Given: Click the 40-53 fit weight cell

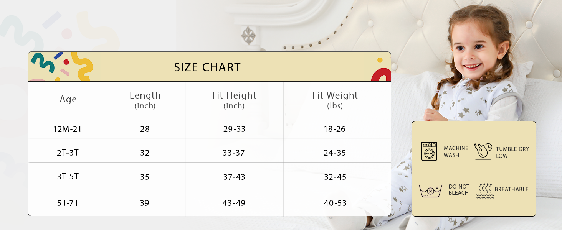Looking at the screenshot, I should [335, 203].
